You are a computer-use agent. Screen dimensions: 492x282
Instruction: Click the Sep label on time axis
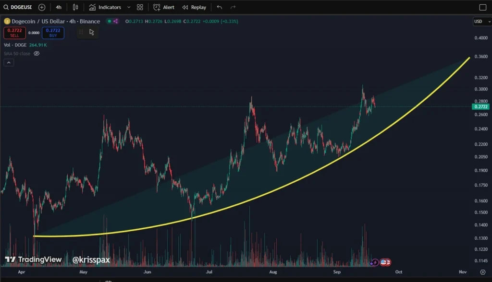click(337, 272)
